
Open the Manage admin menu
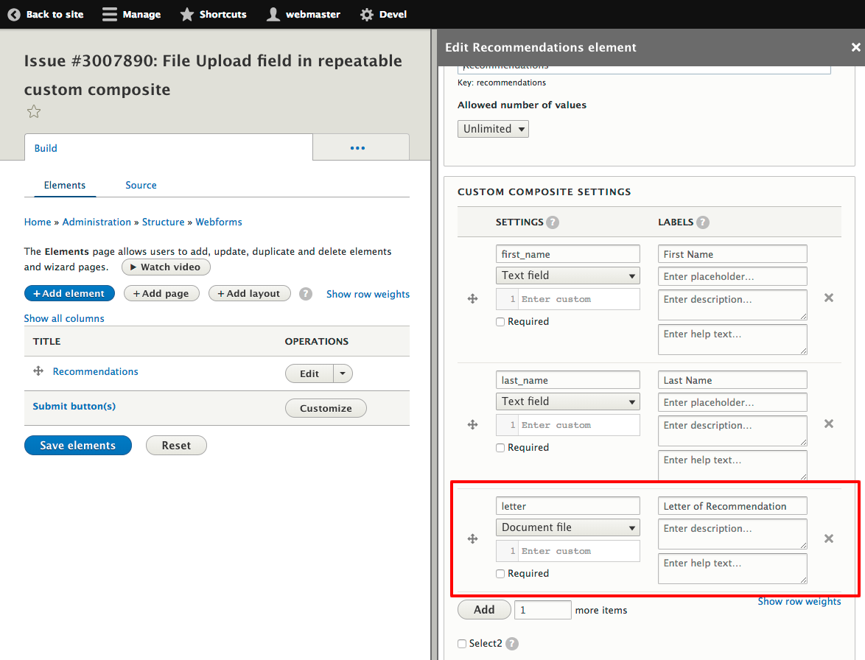(131, 14)
